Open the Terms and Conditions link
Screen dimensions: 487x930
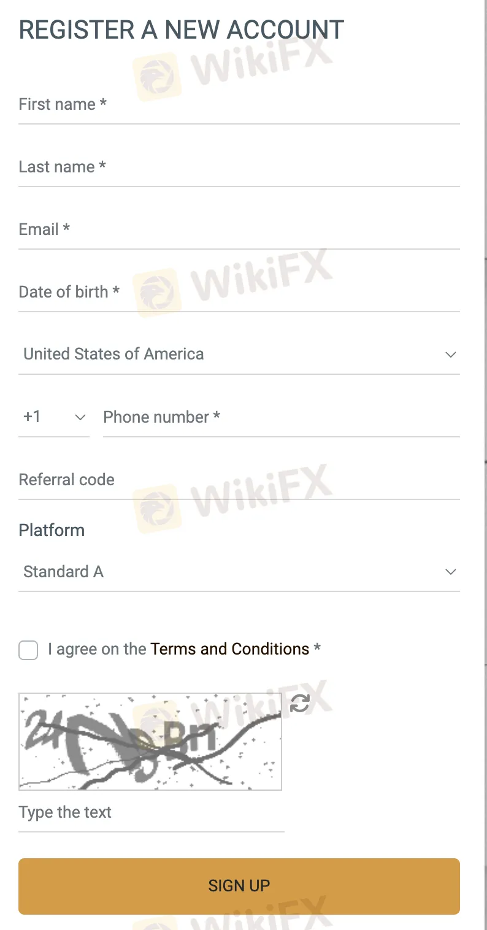pos(229,649)
